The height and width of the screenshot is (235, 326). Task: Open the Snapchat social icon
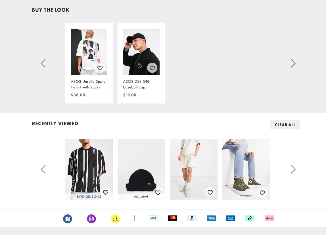115,219
